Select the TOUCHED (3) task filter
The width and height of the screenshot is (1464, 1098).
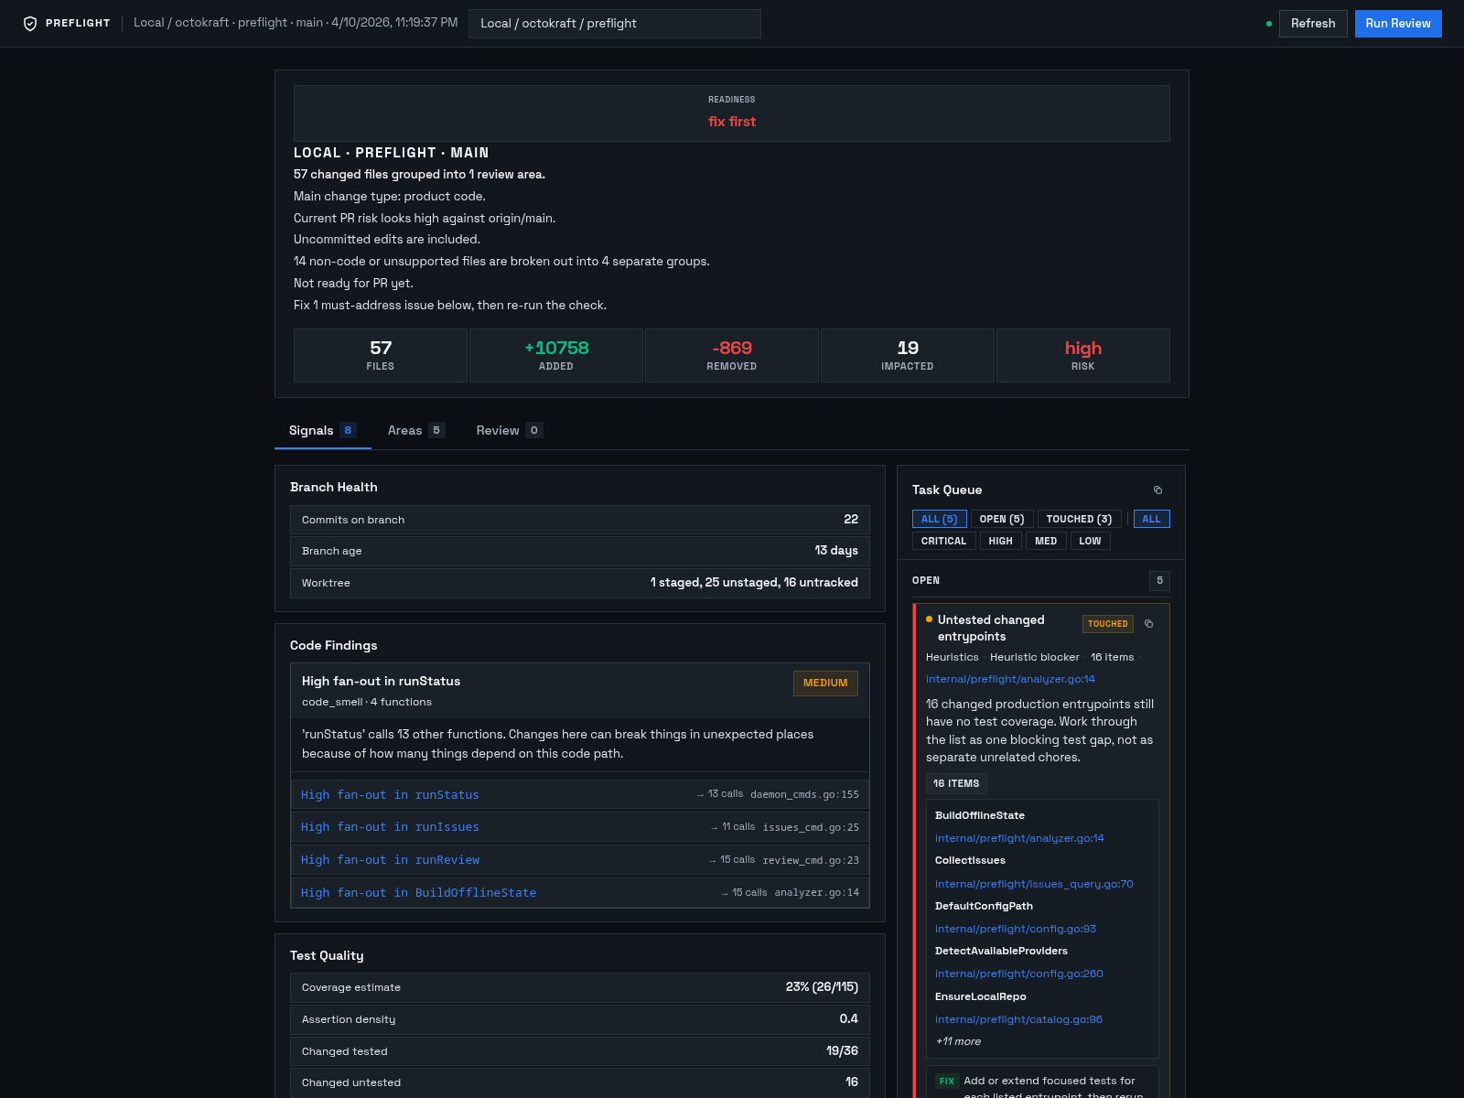click(x=1079, y=519)
